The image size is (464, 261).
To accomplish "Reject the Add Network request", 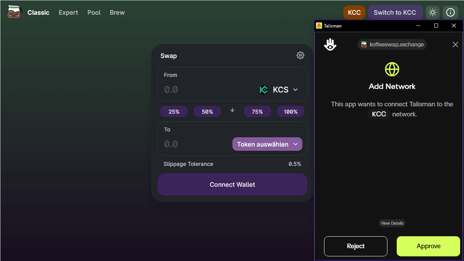I will [x=356, y=246].
